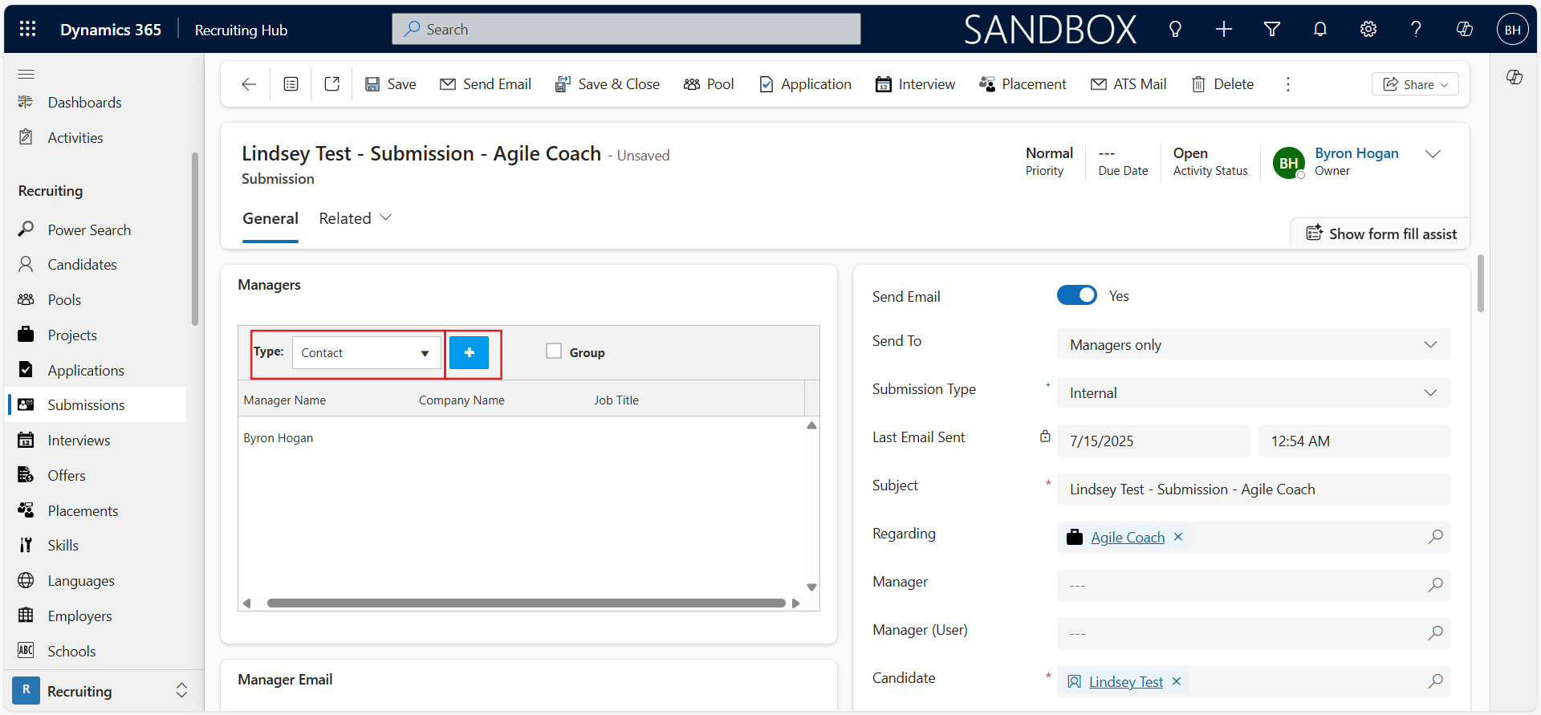Open the Send To dropdown
Image resolution: width=1541 pixels, height=715 pixels.
(x=1254, y=344)
